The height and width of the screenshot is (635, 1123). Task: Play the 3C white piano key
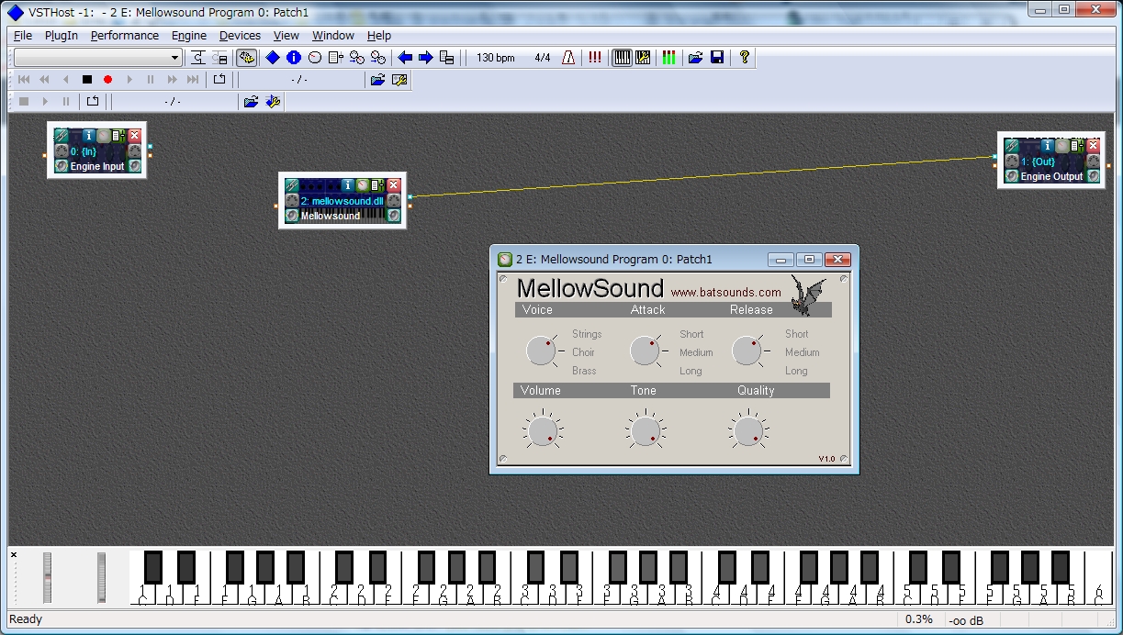click(523, 593)
